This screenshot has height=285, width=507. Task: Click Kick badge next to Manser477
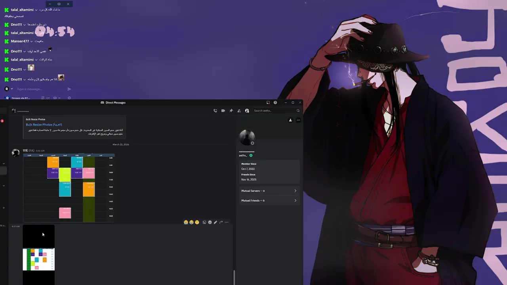(x=6, y=41)
